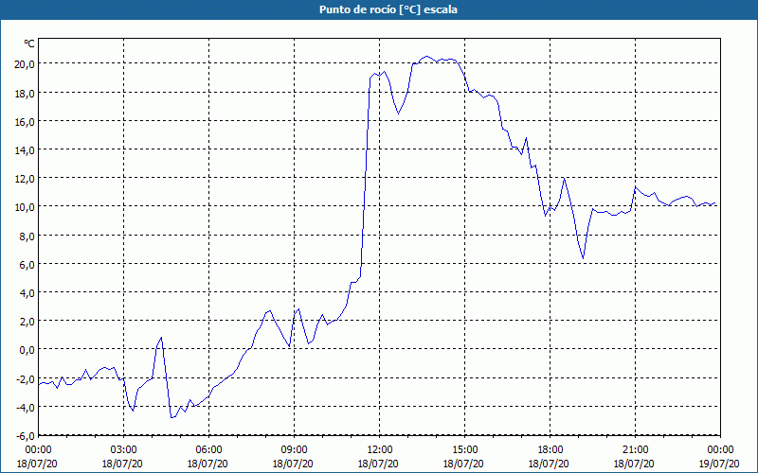
Task: Select the 12,0 y-axis label
Action: 25,179
